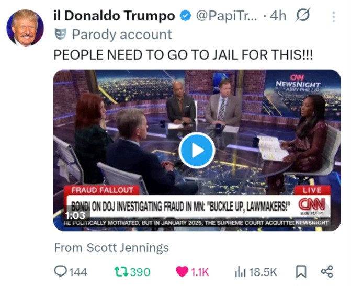Open view analytics bar chart icon
The width and height of the screenshot is (351, 286).
click(240, 272)
